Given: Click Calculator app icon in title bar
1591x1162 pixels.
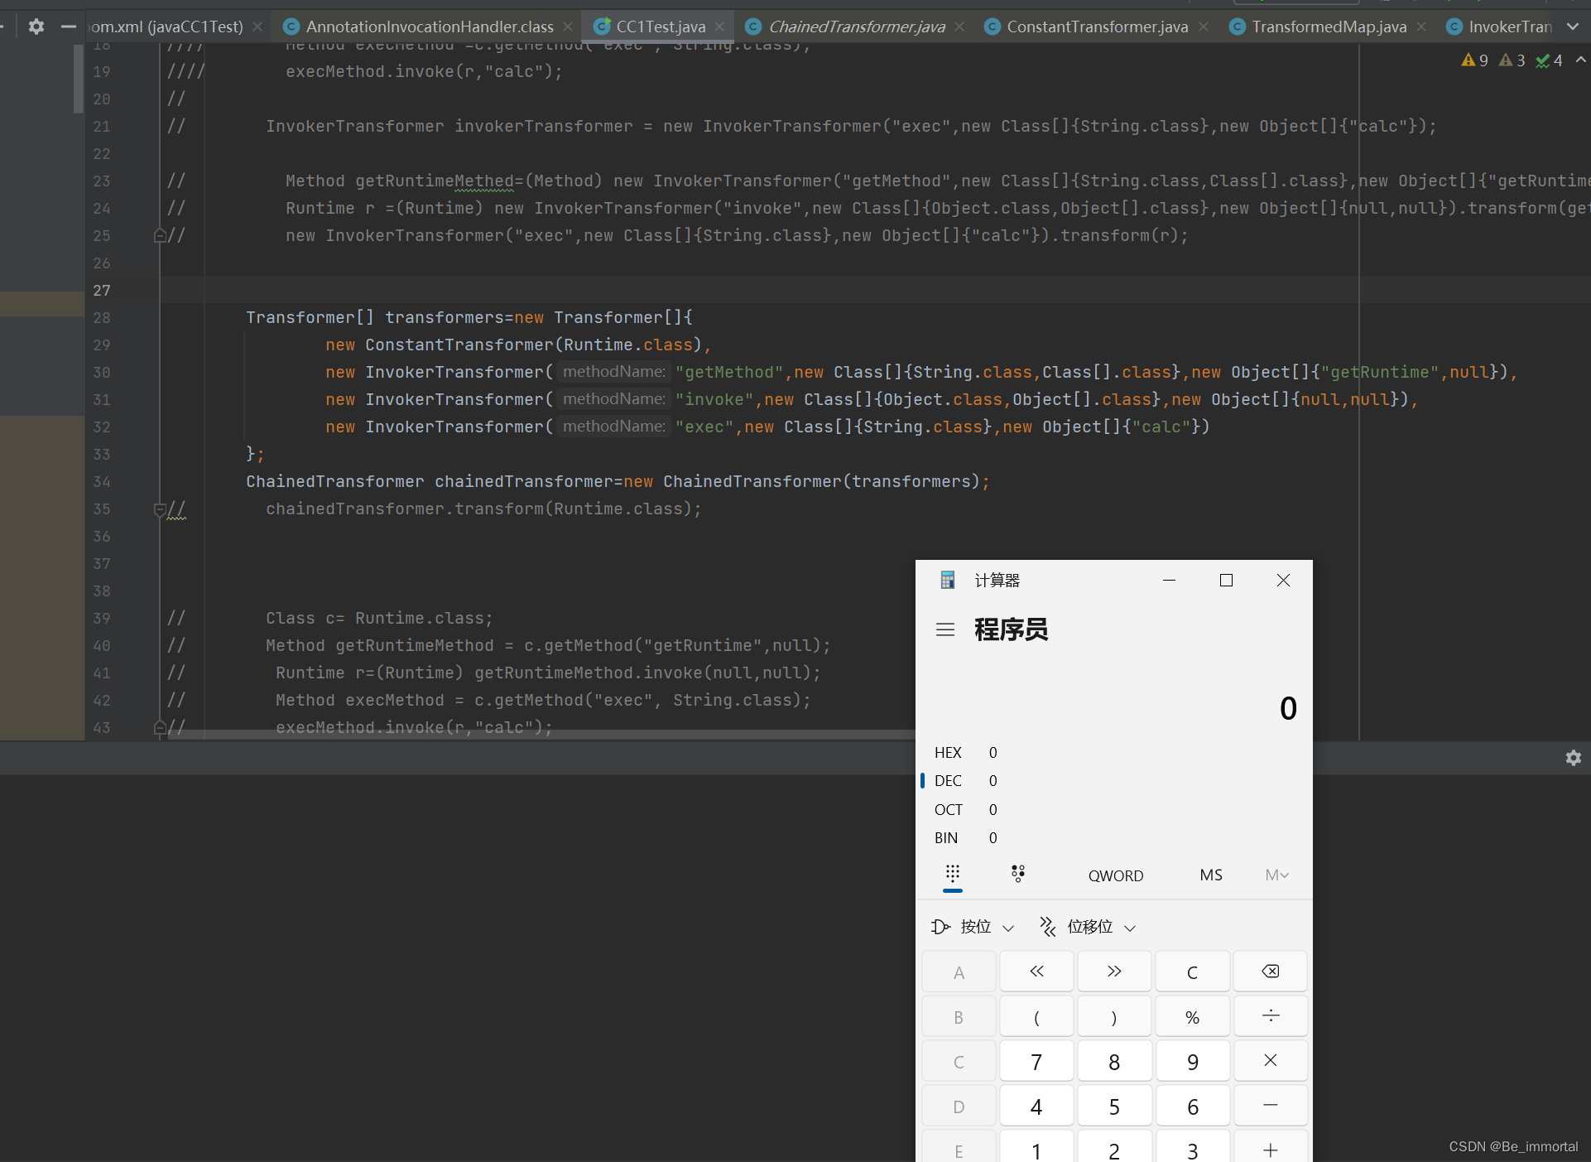Looking at the screenshot, I should tap(948, 580).
